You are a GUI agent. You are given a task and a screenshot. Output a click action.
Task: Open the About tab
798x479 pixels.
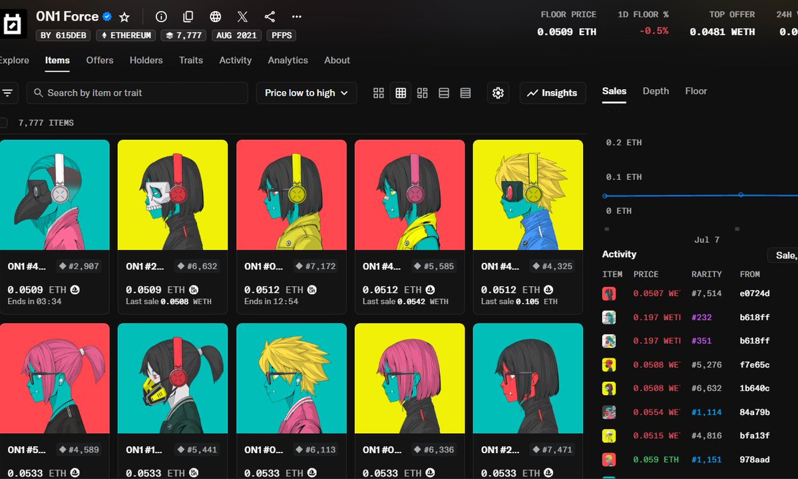337,60
